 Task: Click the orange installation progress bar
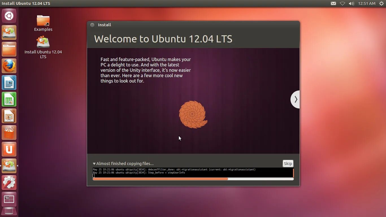click(193, 179)
